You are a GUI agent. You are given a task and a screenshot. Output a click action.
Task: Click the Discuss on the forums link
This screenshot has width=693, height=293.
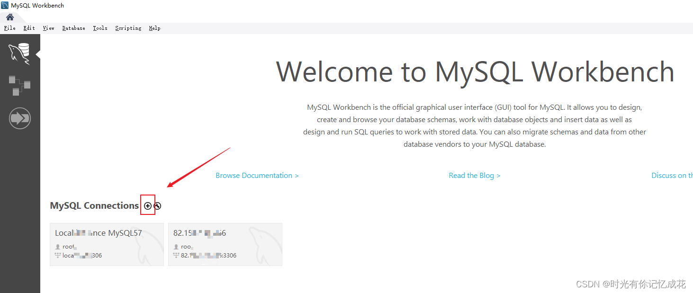pyautogui.click(x=672, y=176)
